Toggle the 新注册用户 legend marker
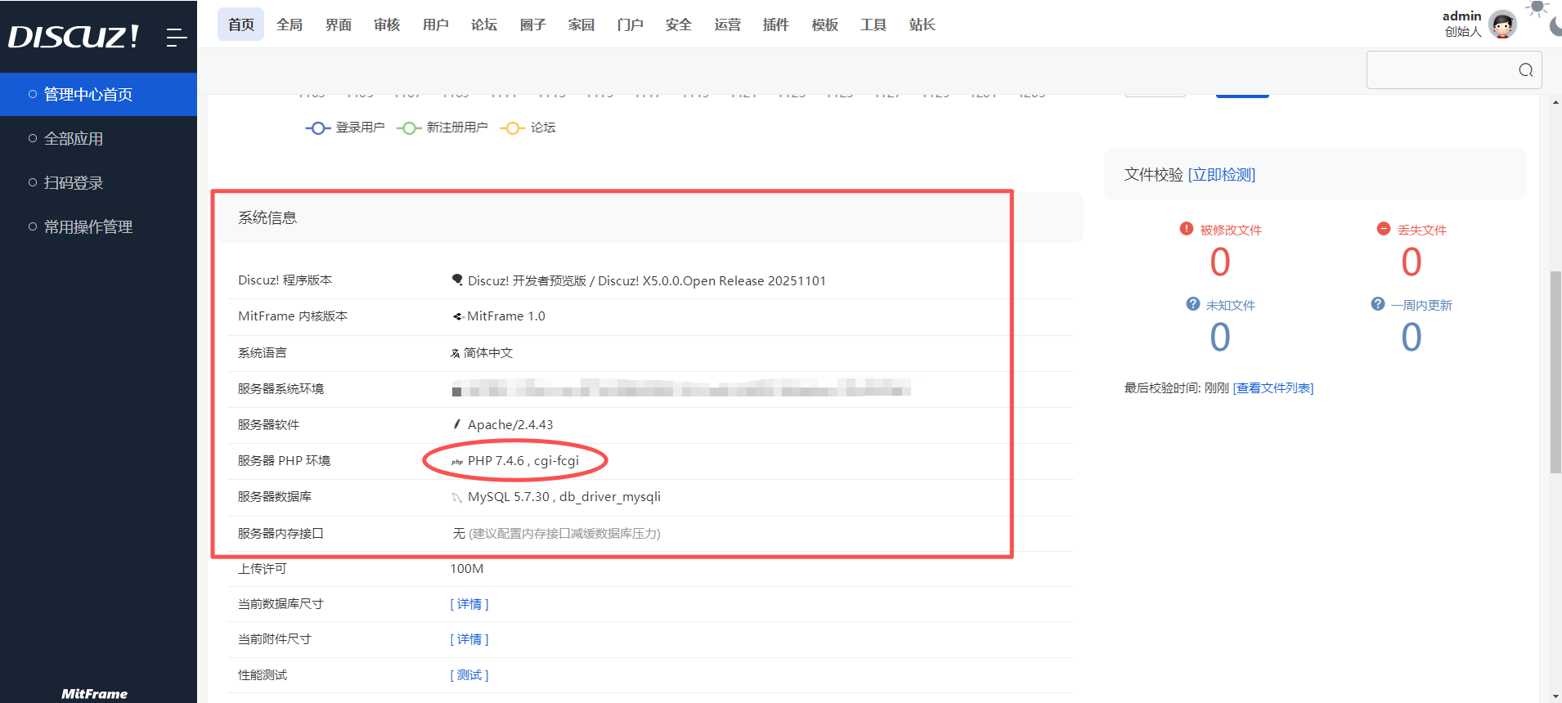1562x703 pixels. click(x=409, y=128)
